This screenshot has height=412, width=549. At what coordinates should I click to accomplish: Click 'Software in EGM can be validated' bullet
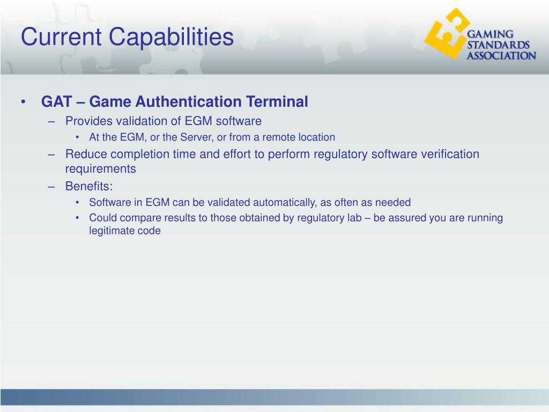tap(250, 202)
